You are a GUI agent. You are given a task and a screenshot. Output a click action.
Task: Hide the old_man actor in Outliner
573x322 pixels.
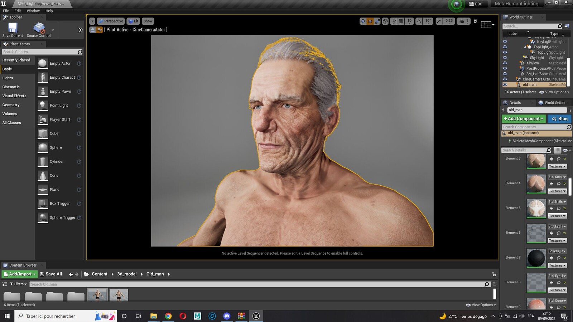click(x=505, y=85)
